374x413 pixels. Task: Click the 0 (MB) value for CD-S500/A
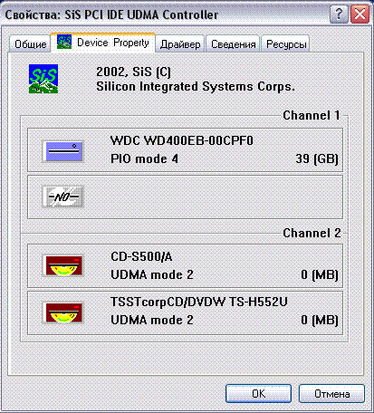click(x=320, y=274)
